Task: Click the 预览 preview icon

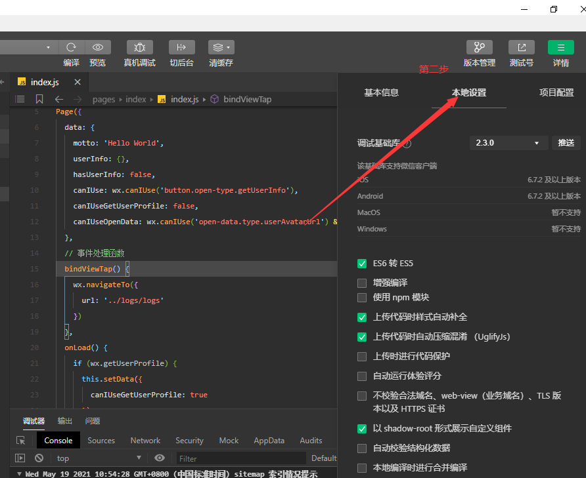Action: pos(98,47)
